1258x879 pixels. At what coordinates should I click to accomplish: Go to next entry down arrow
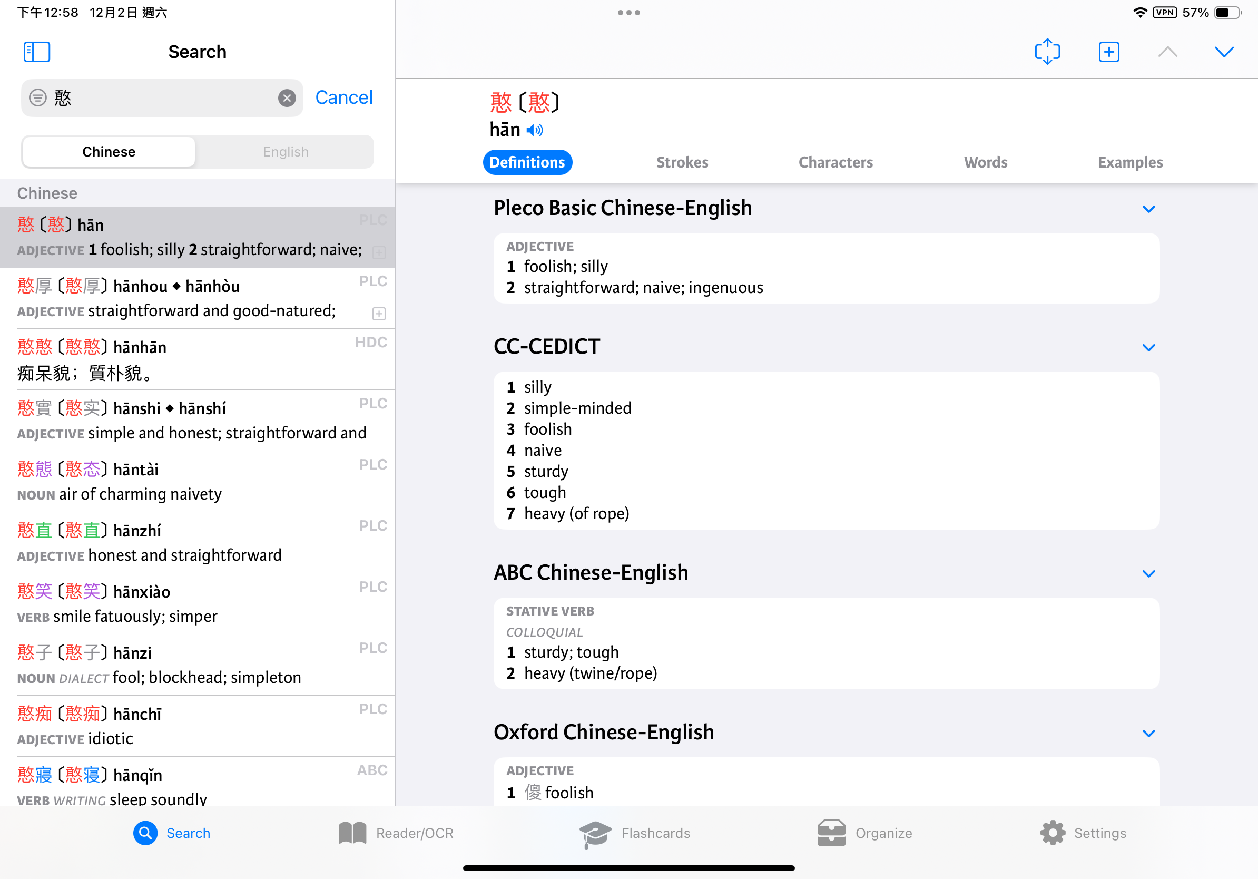[x=1223, y=52]
